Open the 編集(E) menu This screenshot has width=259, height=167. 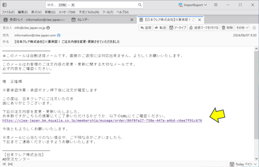click(23, 12)
